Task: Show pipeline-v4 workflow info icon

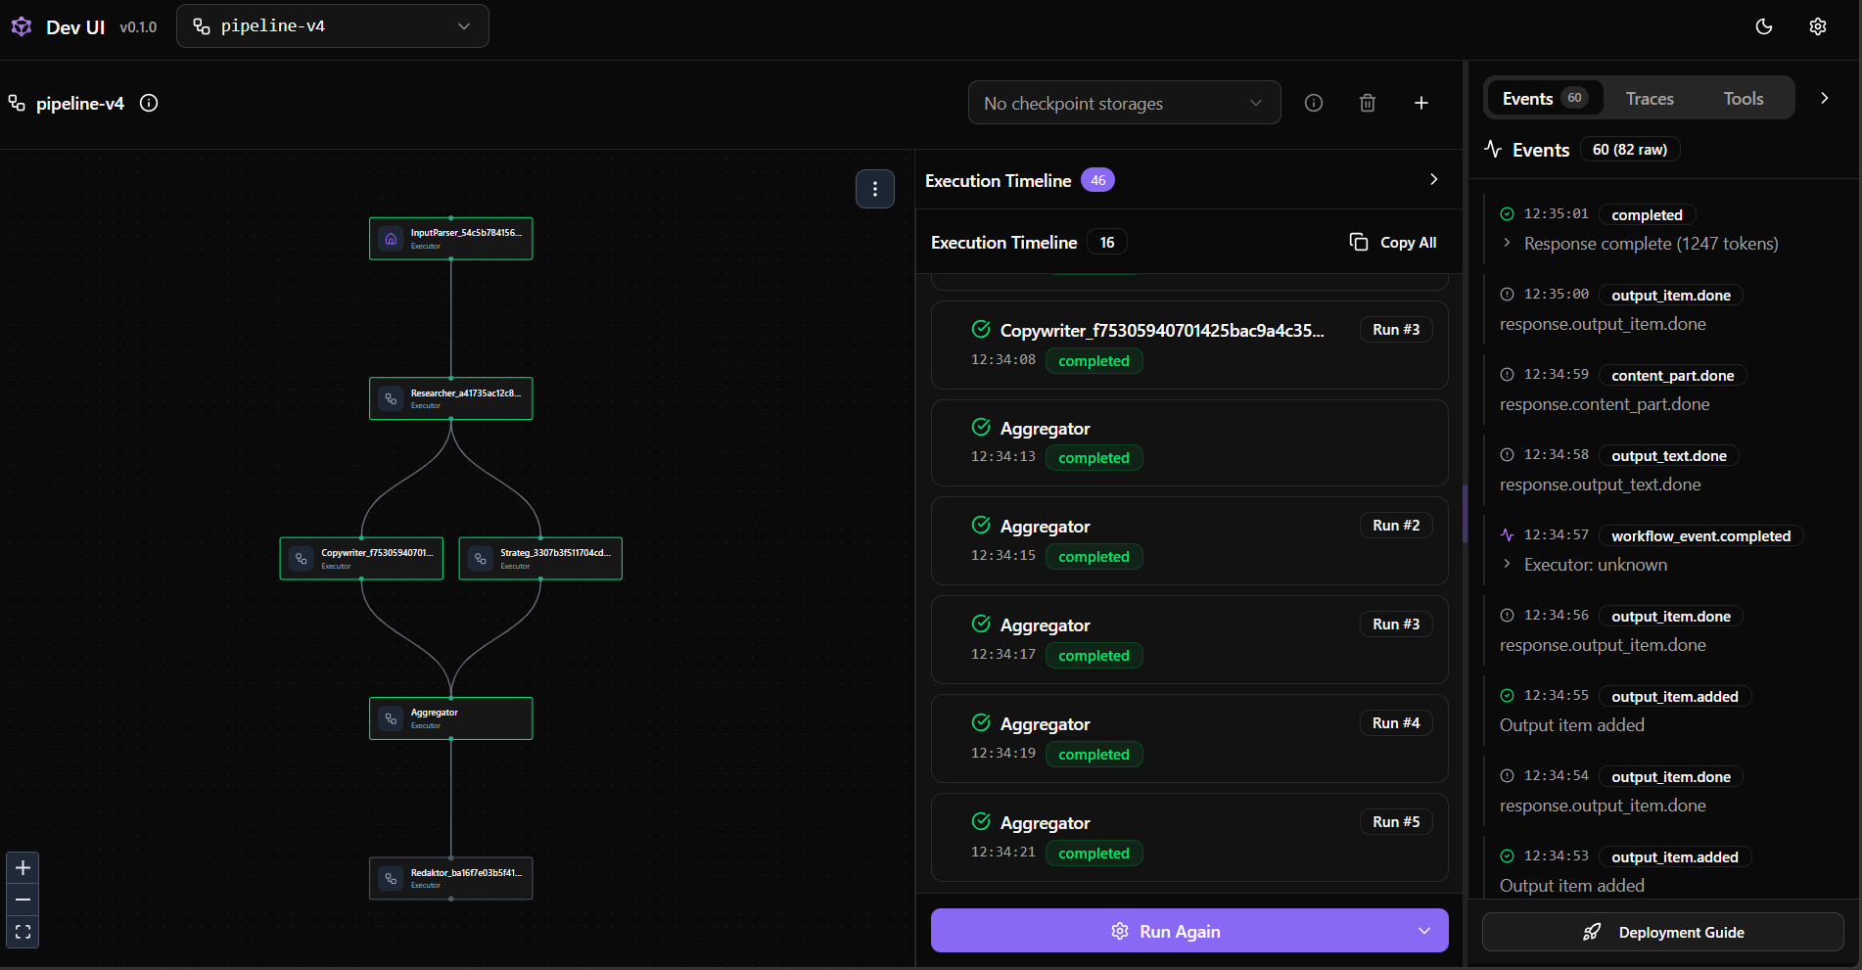Action: click(149, 103)
